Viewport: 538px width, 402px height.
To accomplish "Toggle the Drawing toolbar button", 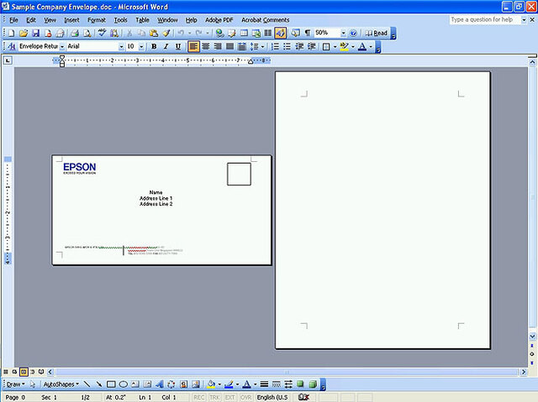I will pos(280,34).
